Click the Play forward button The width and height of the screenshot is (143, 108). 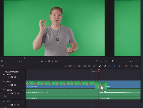click(x=53, y=61)
